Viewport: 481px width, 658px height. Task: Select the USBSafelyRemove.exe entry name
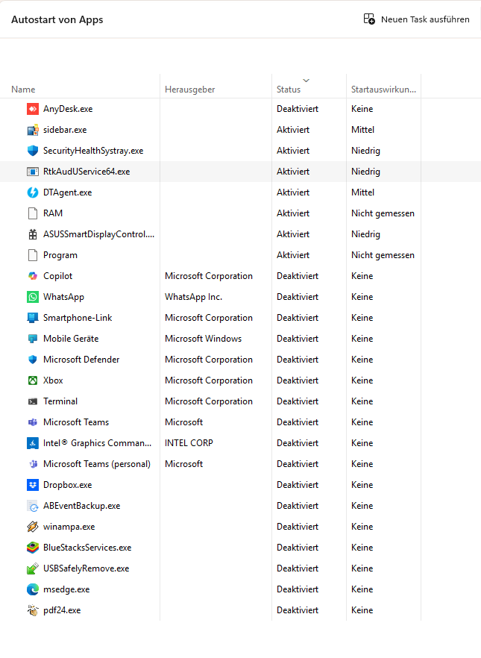(x=86, y=568)
